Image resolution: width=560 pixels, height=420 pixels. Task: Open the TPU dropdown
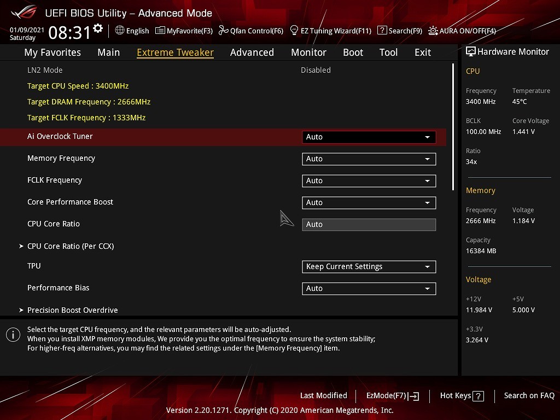tap(369, 267)
